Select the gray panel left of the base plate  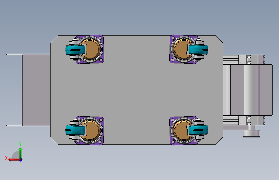click(x=36, y=90)
